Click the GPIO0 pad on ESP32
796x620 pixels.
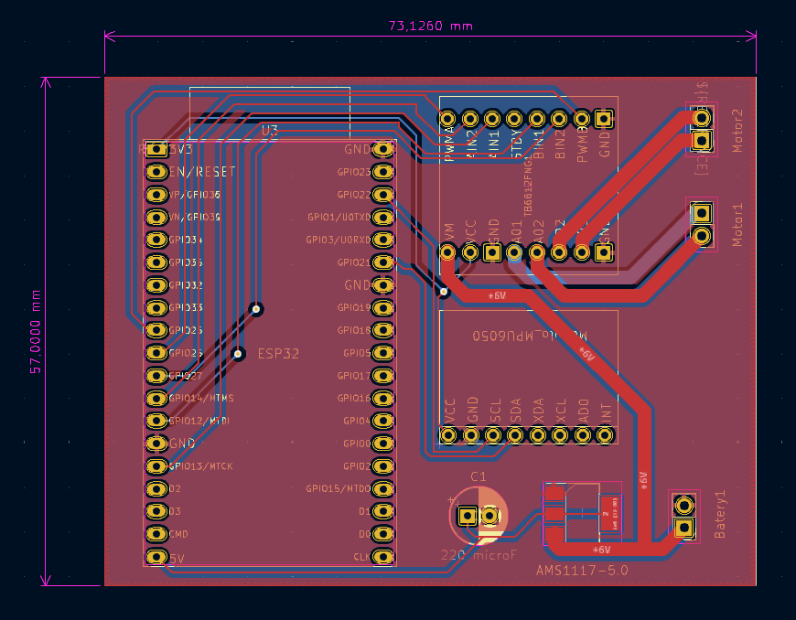(382, 444)
